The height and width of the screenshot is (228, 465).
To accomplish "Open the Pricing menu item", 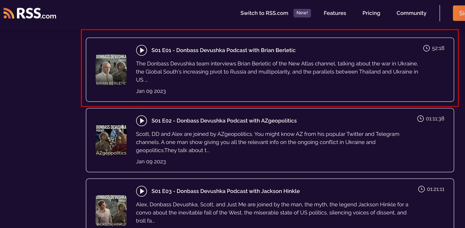I will 371,13.
